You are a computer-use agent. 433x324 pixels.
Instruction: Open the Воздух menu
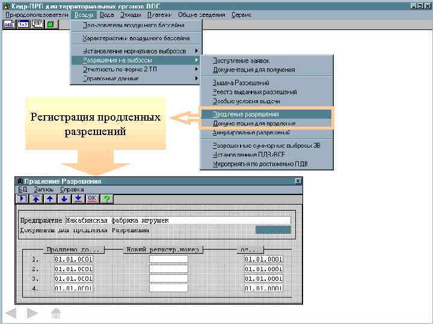click(x=84, y=15)
